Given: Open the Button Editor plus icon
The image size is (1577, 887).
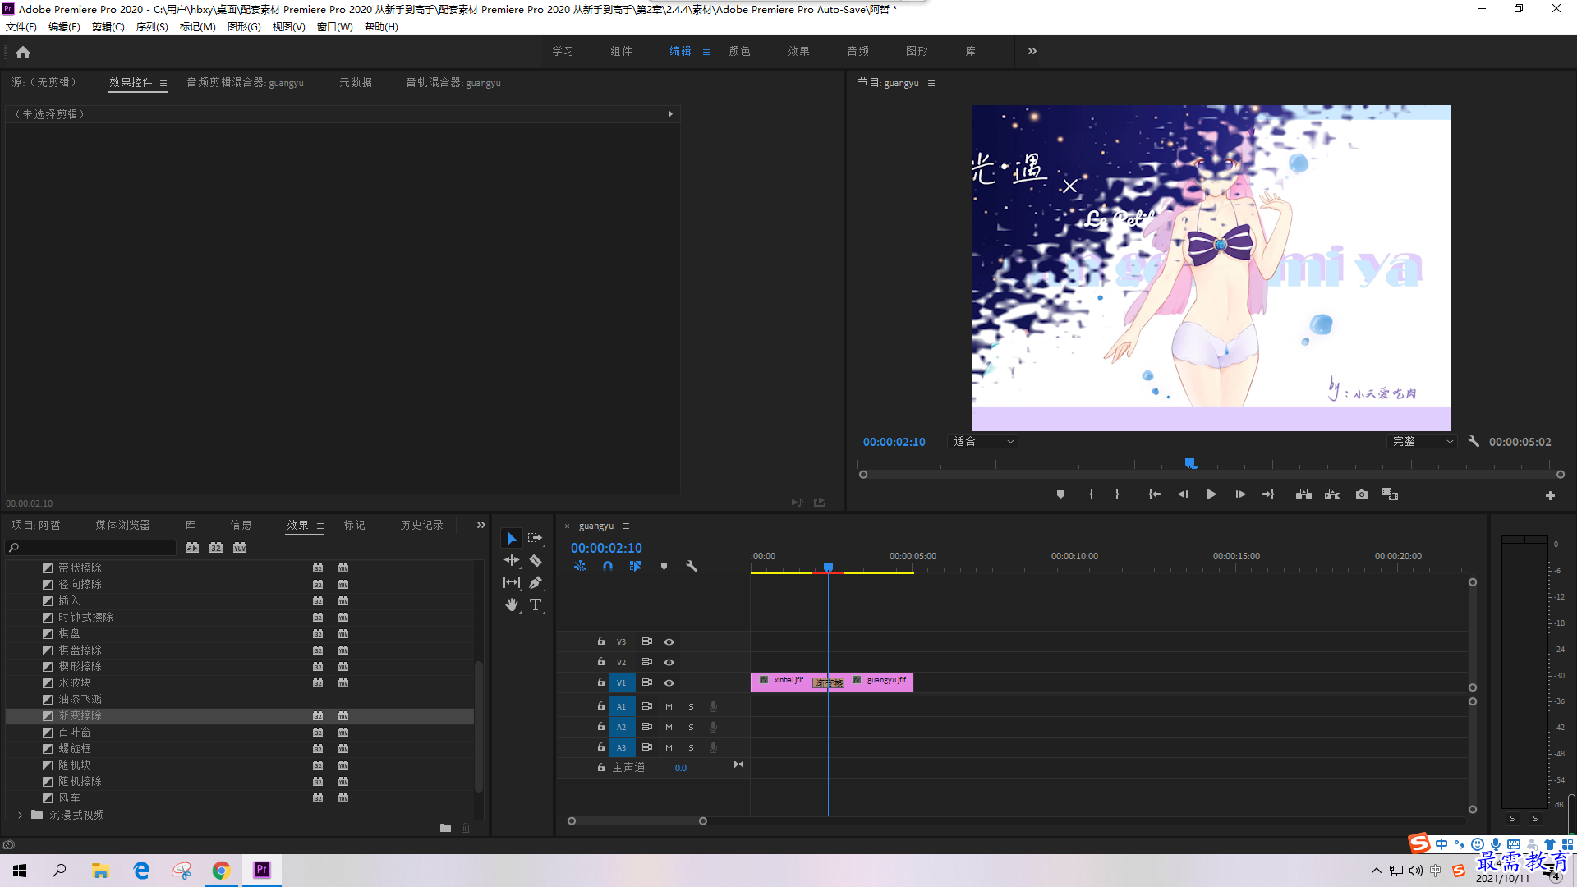Looking at the screenshot, I should (1550, 495).
